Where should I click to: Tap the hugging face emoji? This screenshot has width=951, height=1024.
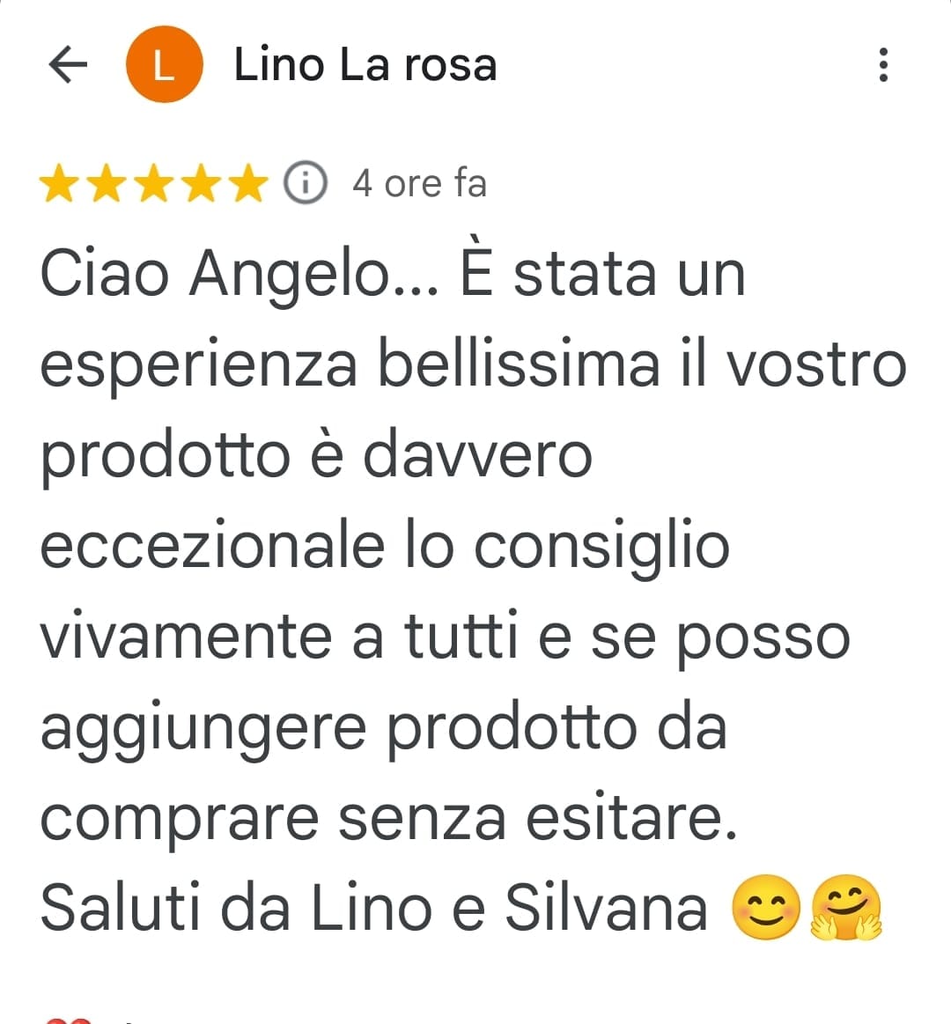[846, 906]
